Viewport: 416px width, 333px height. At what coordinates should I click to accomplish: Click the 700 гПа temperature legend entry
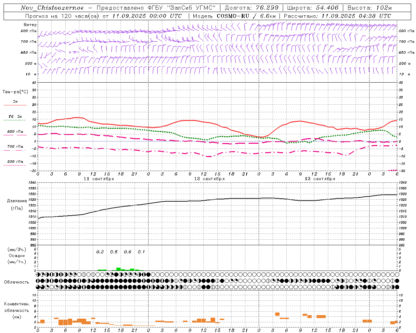coord(15,147)
